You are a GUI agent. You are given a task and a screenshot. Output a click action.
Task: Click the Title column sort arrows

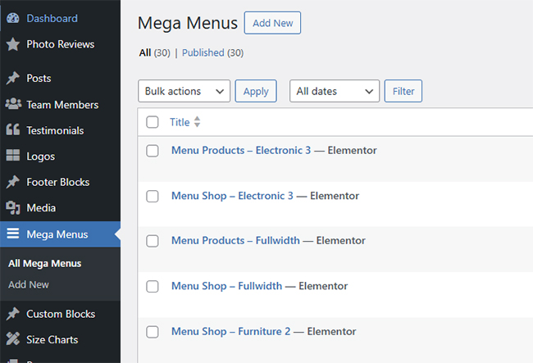197,122
